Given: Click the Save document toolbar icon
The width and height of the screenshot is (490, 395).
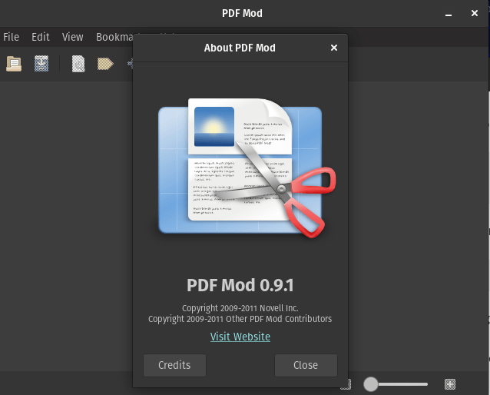Looking at the screenshot, I should click(x=41, y=64).
